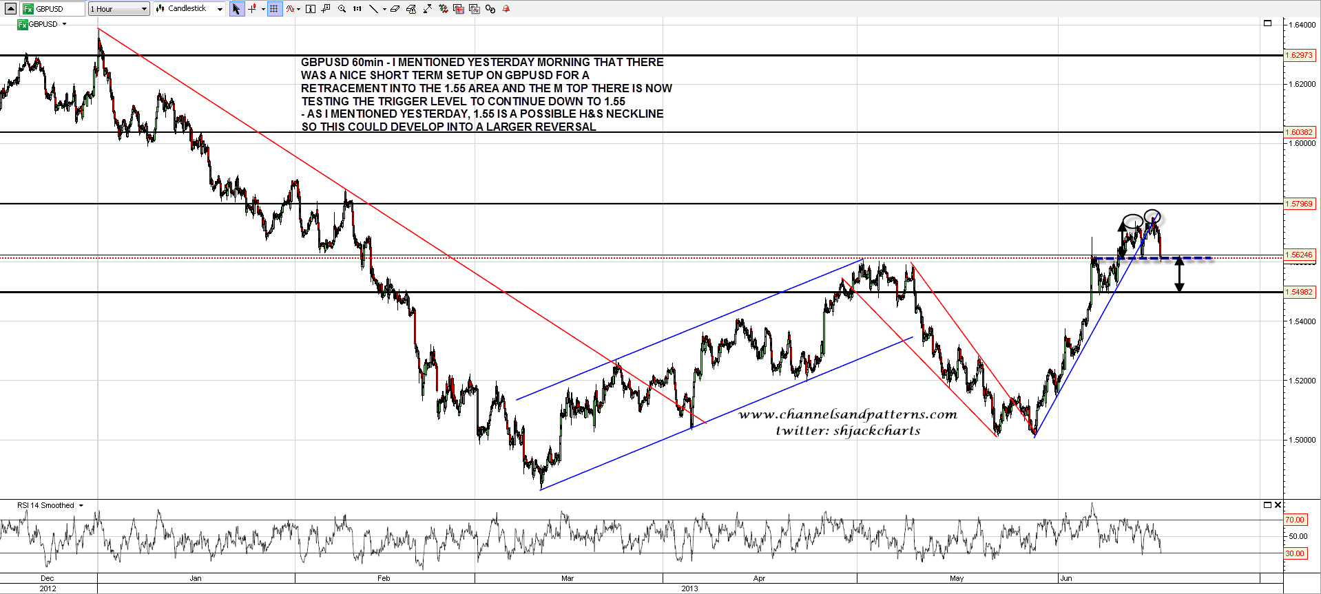Maximize the main price chart pane
Screen dimensions: 1321x594
point(1267,23)
